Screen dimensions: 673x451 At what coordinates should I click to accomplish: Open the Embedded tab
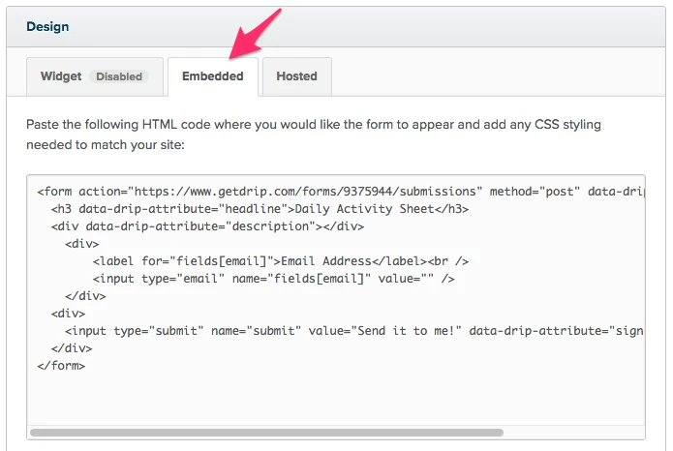pyautogui.click(x=213, y=76)
